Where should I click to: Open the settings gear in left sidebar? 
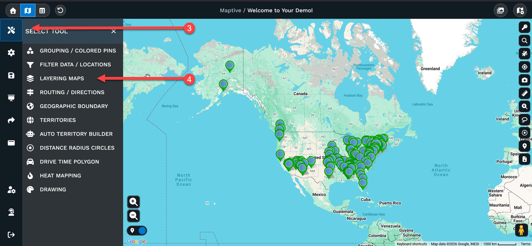(x=11, y=52)
